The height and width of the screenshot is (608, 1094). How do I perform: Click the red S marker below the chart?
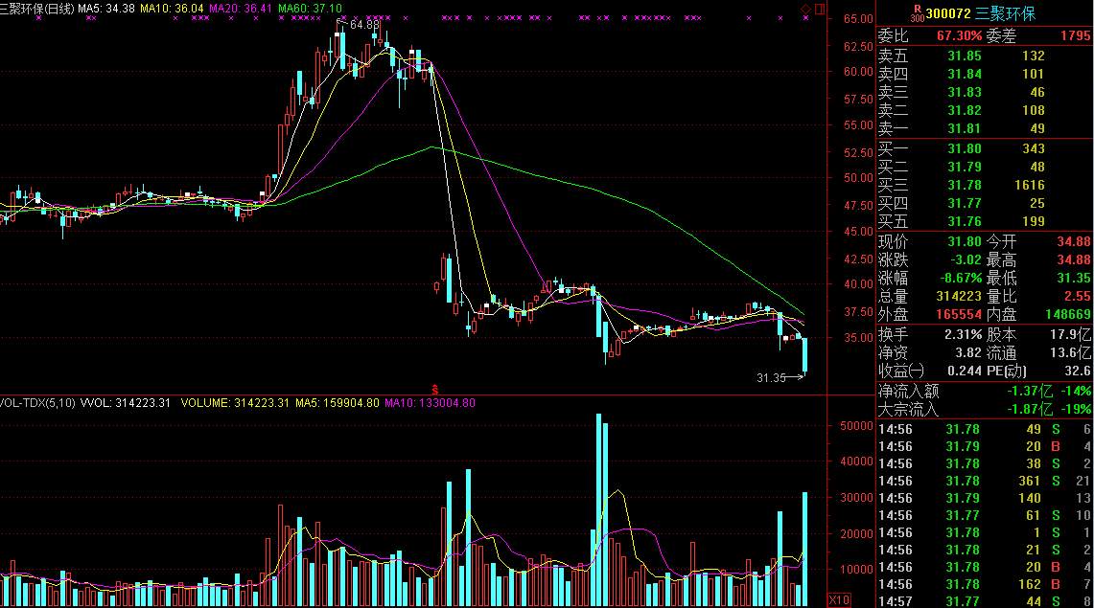(434, 389)
